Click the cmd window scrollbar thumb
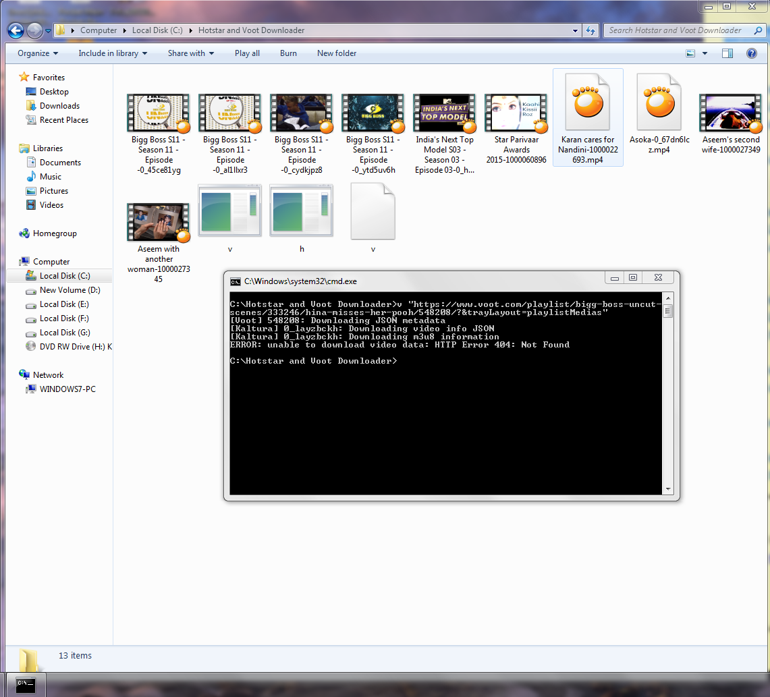This screenshot has height=697, width=770. (668, 311)
